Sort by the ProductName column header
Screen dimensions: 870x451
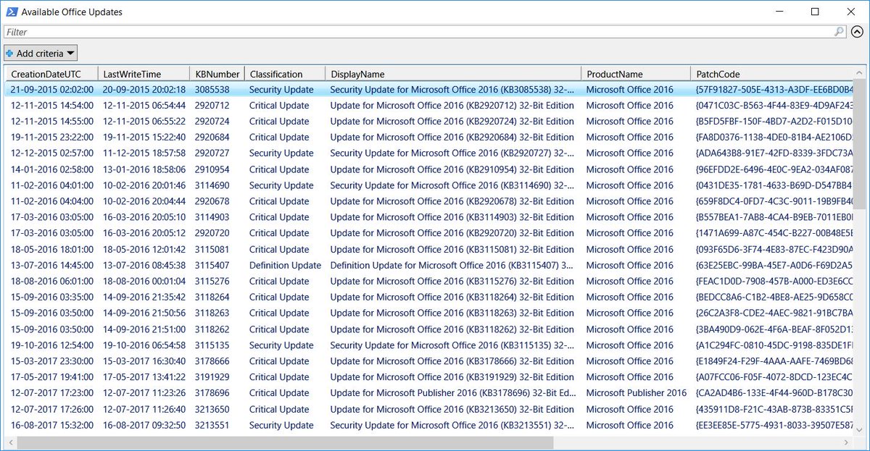636,74
